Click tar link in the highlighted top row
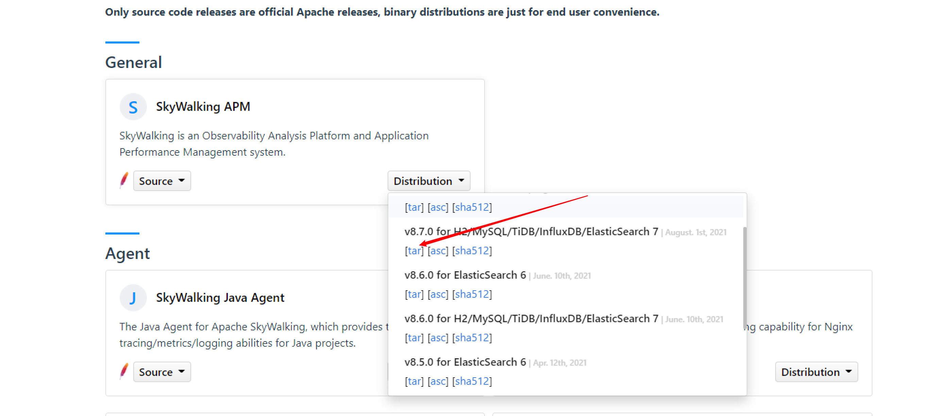This screenshot has height=416, width=933. pyautogui.click(x=414, y=207)
